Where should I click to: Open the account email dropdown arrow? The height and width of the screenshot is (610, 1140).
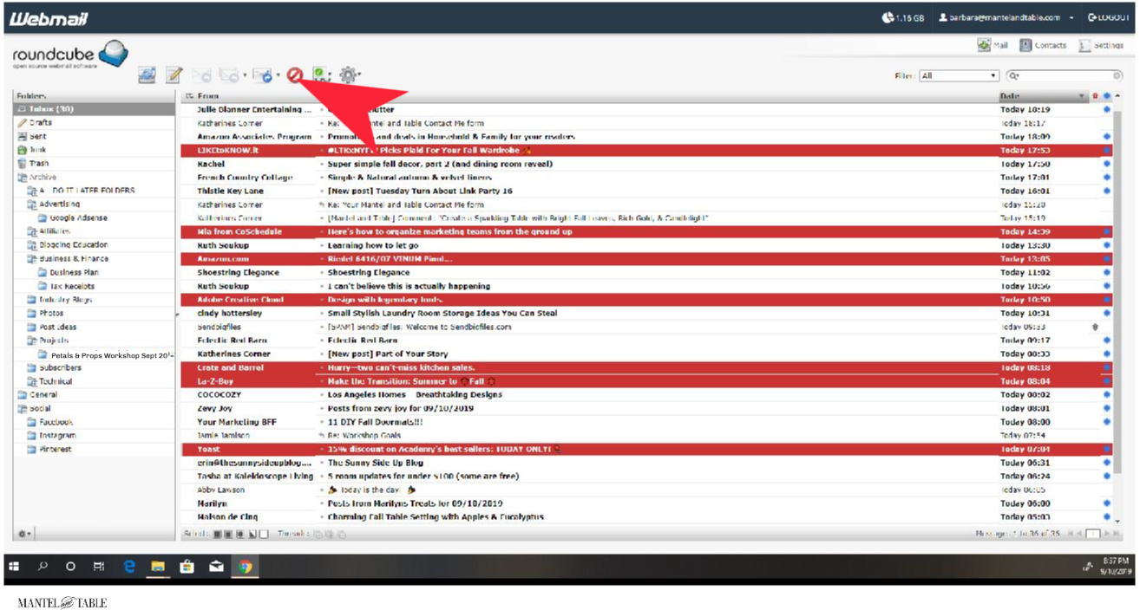tap(1071, 17)
